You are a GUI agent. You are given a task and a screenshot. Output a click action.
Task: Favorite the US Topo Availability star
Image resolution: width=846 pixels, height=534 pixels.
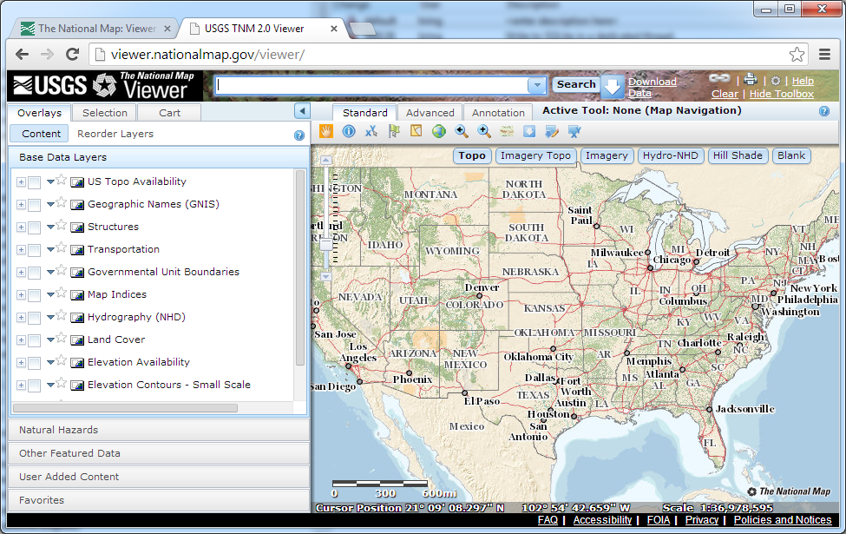(x=62, y=180)
